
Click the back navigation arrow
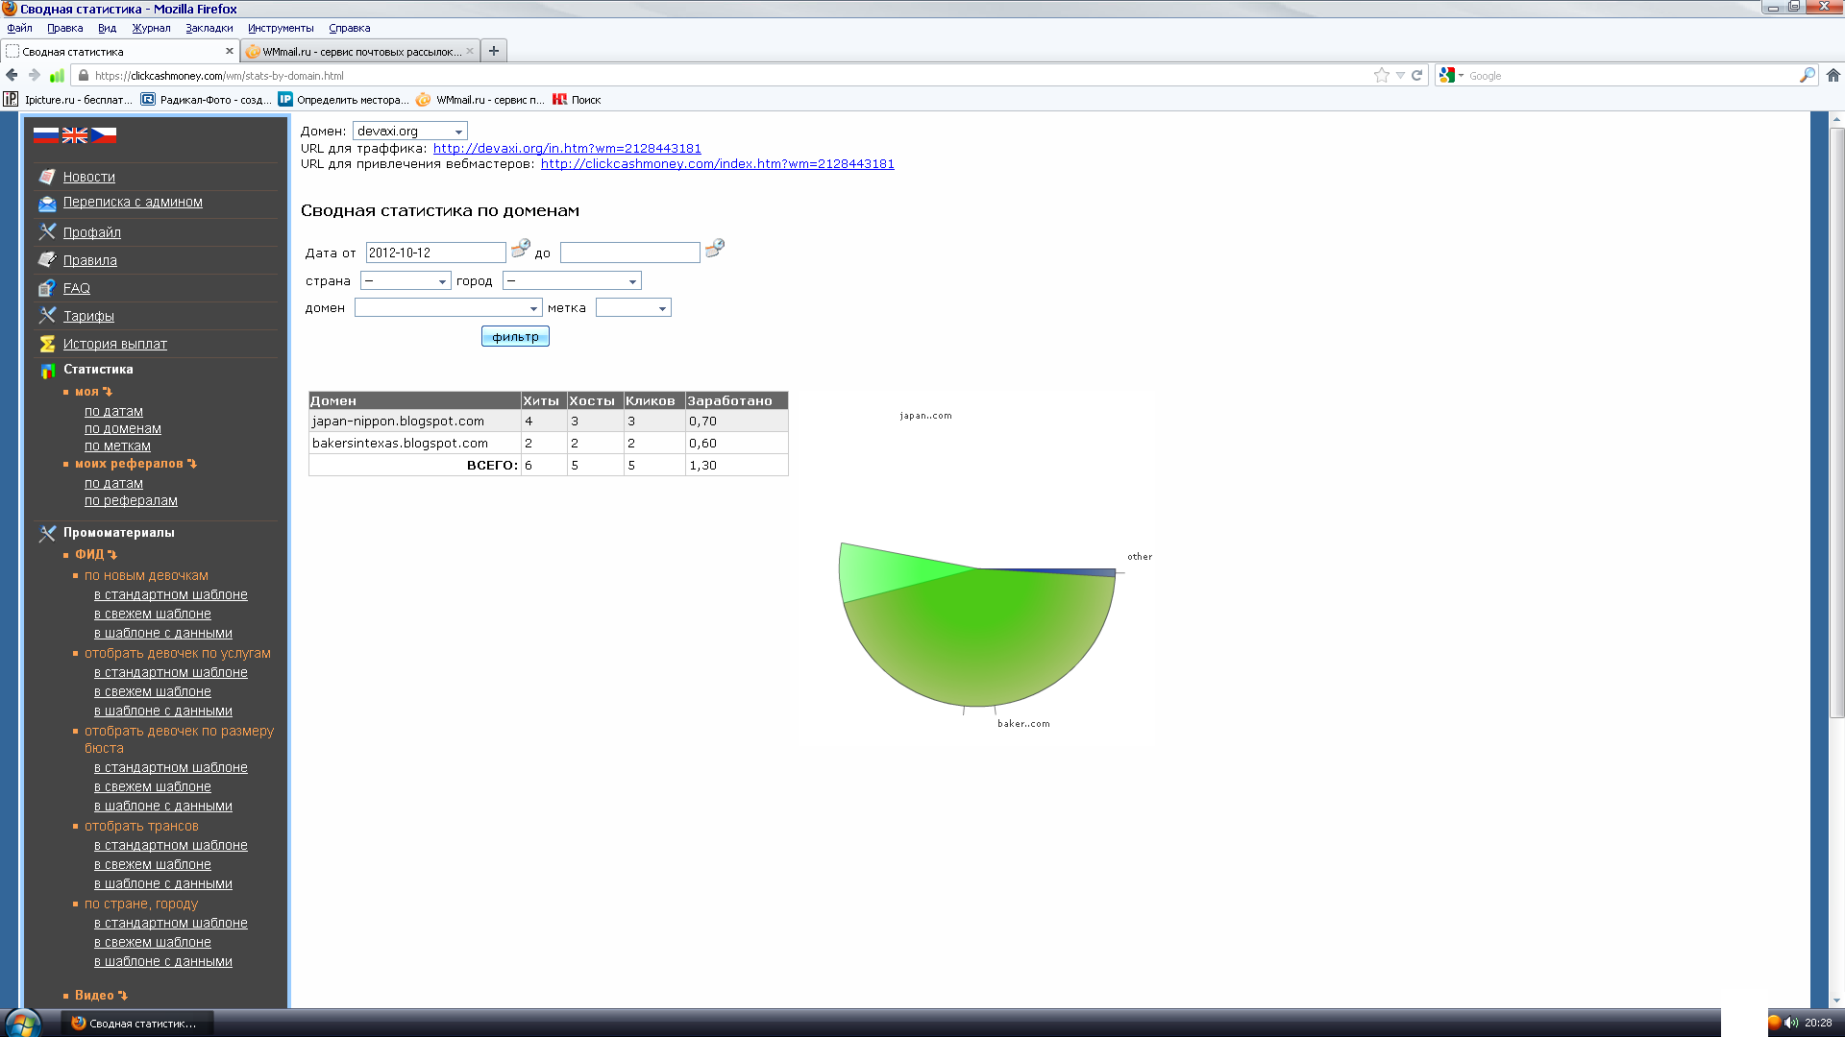pyautogui.click(x=12, y=75)
